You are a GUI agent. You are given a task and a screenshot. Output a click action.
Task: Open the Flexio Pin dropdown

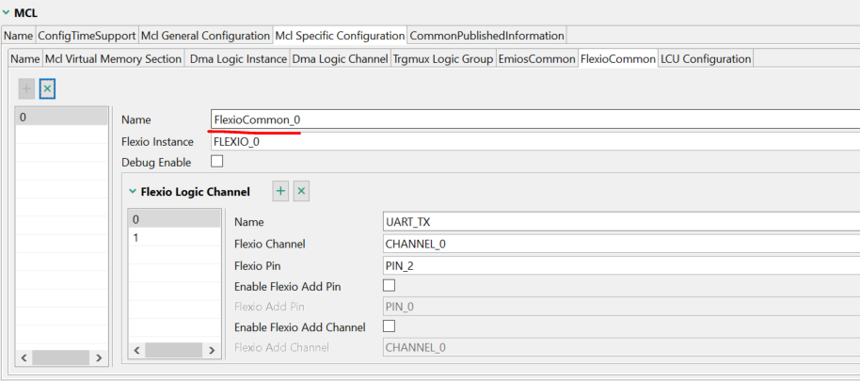click(621, 265)
